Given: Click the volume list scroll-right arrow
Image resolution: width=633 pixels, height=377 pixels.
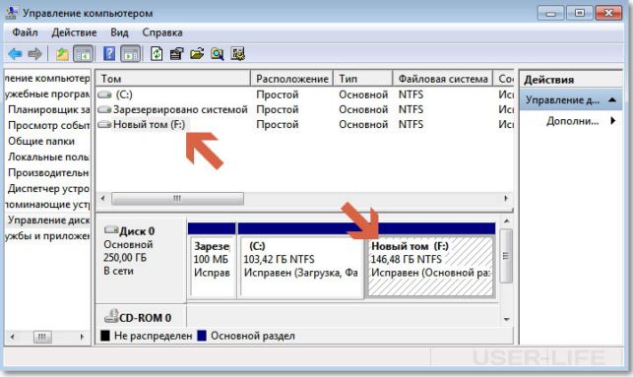Looking at the screenshot, I should click(x=506, y=198).
